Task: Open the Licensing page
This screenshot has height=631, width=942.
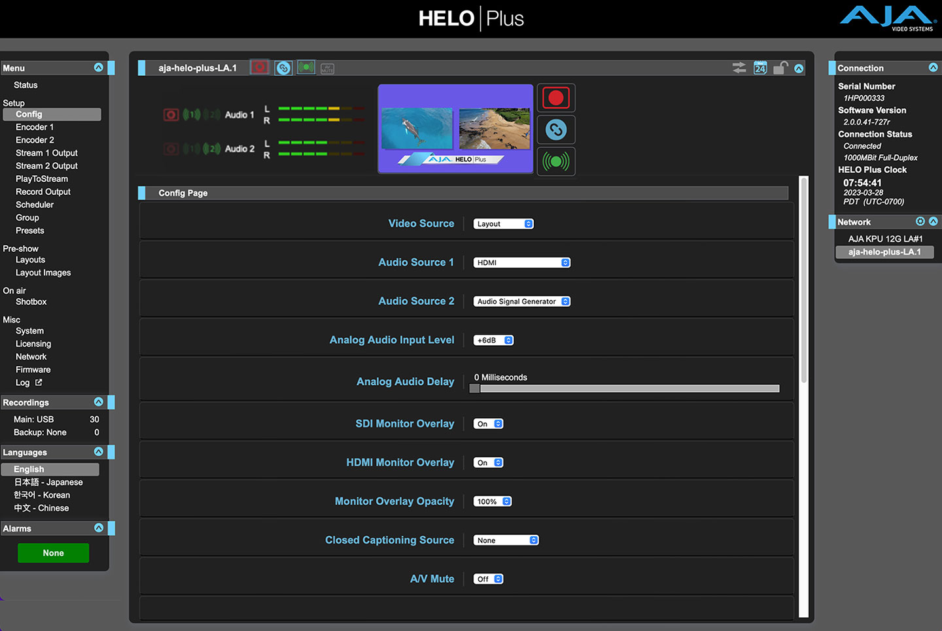Action: (33, 344)
